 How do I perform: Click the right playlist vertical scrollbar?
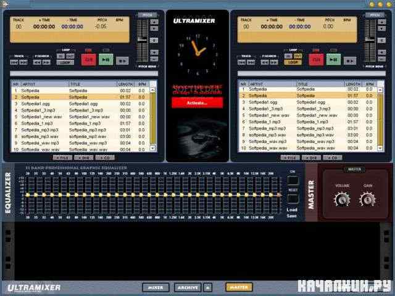[x=380, y=119]
